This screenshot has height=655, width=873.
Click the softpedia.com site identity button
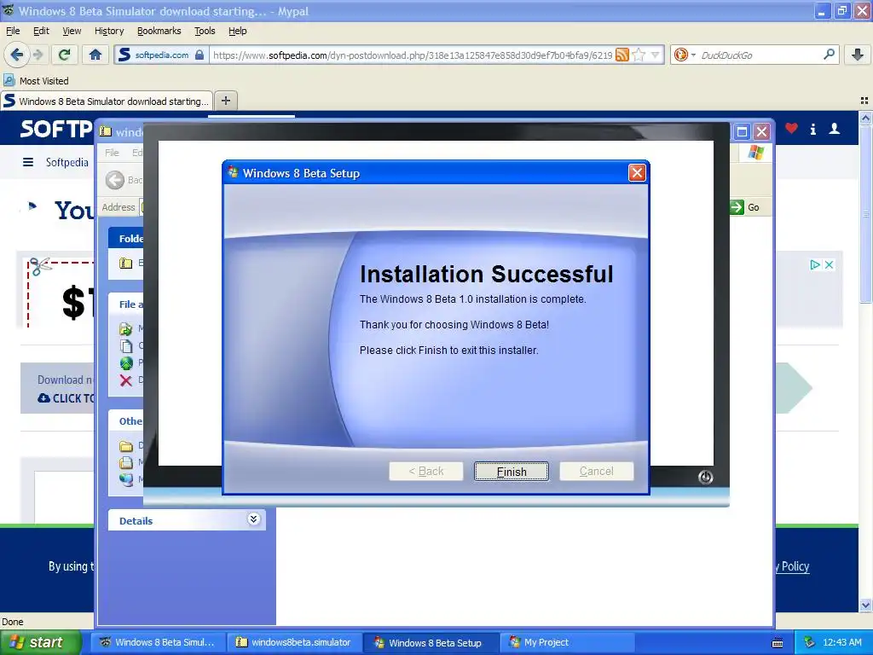tap(161, 55)
